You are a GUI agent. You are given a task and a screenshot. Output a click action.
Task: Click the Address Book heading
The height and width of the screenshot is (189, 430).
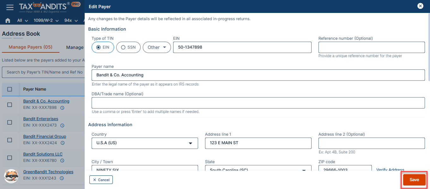(x=21, y=34)
